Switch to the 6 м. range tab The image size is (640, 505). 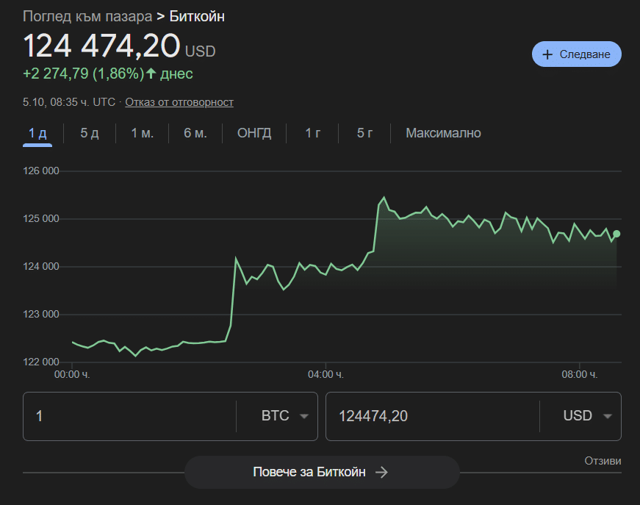coord(195,133)
